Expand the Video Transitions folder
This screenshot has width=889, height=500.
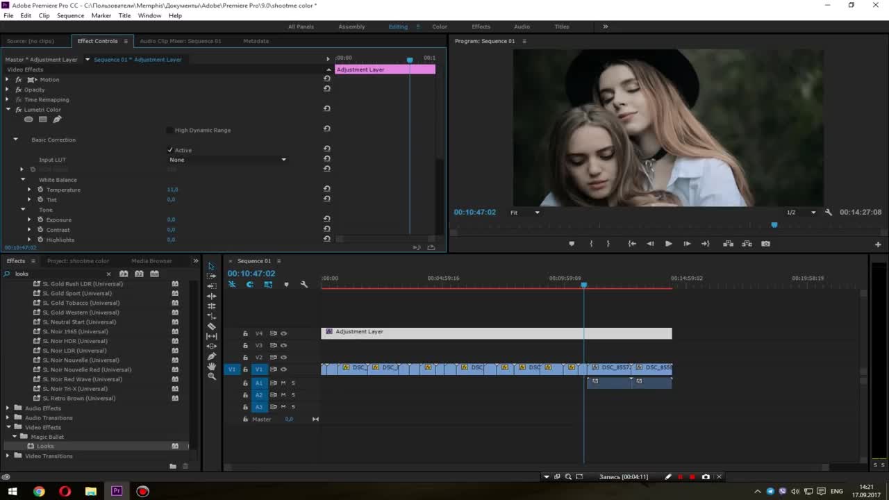click(8, 456)
